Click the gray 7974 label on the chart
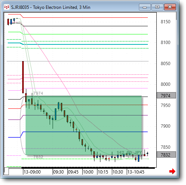186x185 pixels. (38, 93)
